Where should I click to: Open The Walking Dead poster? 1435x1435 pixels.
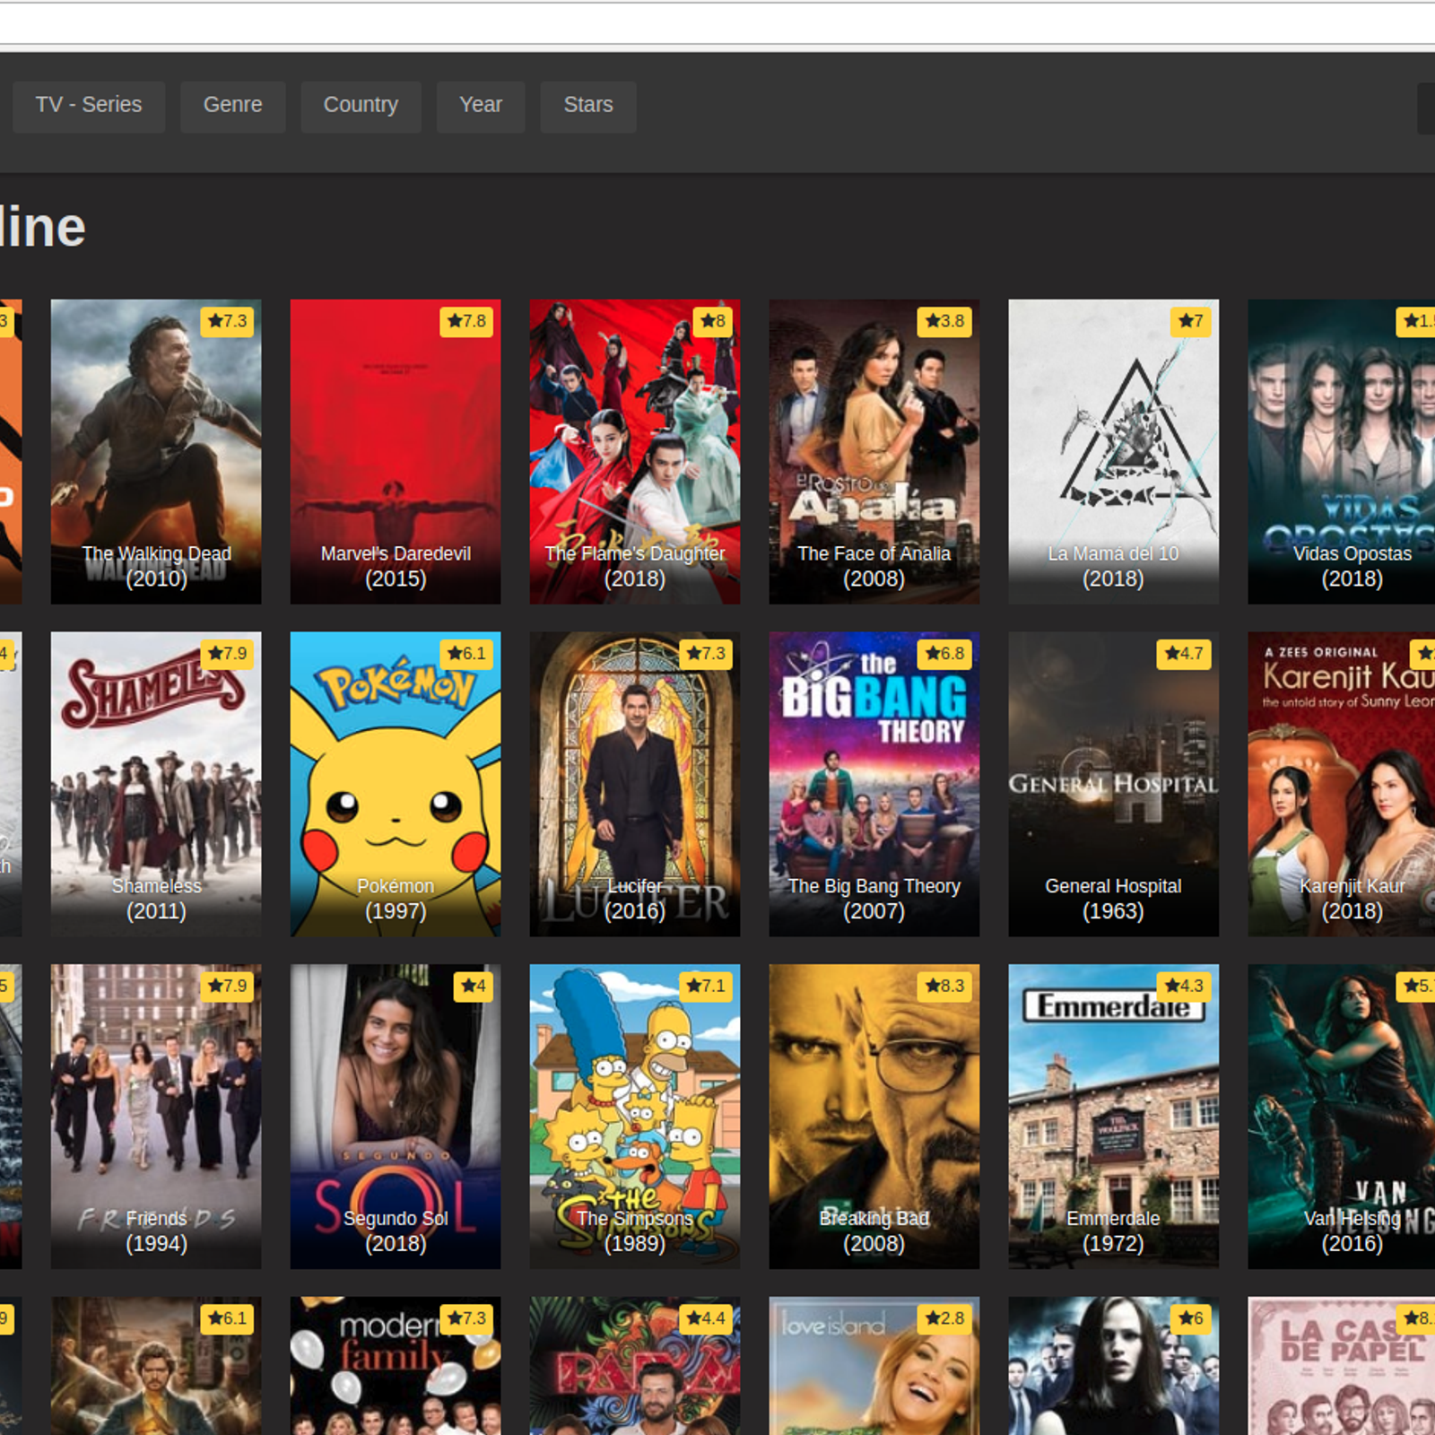(x=156, y=451)
